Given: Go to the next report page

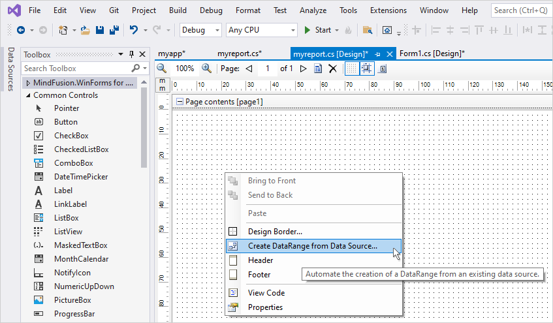Looking at the screenshot, I should pos(303,69).
